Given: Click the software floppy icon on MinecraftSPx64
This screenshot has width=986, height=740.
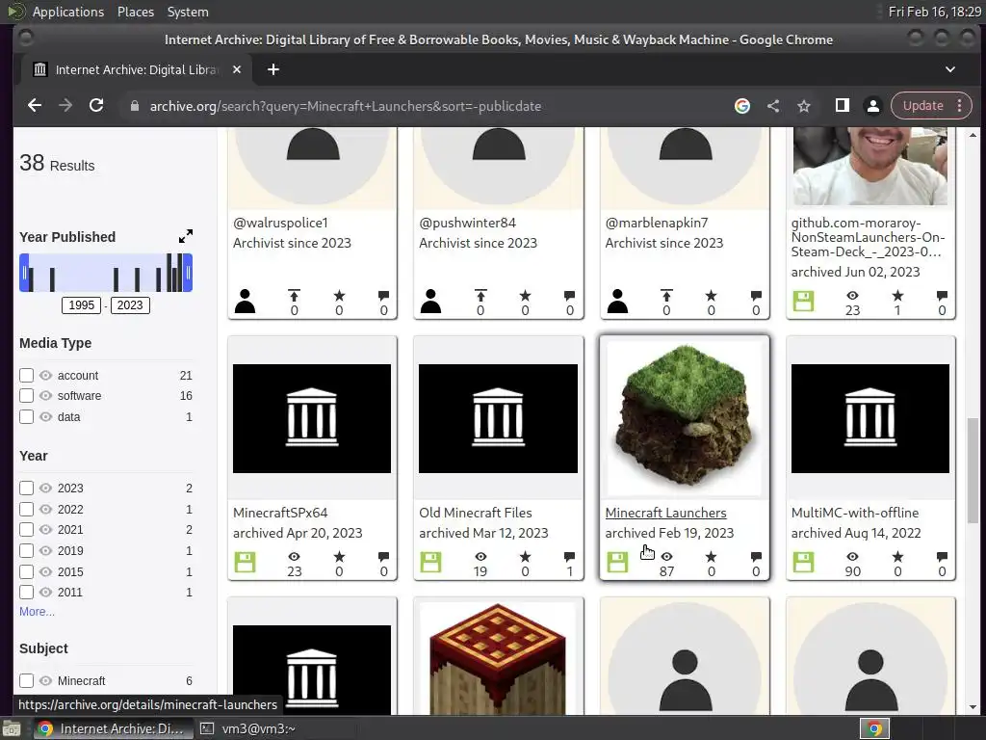Looking at the screenshot, I should pyautogui.click(x=245, y=562).
